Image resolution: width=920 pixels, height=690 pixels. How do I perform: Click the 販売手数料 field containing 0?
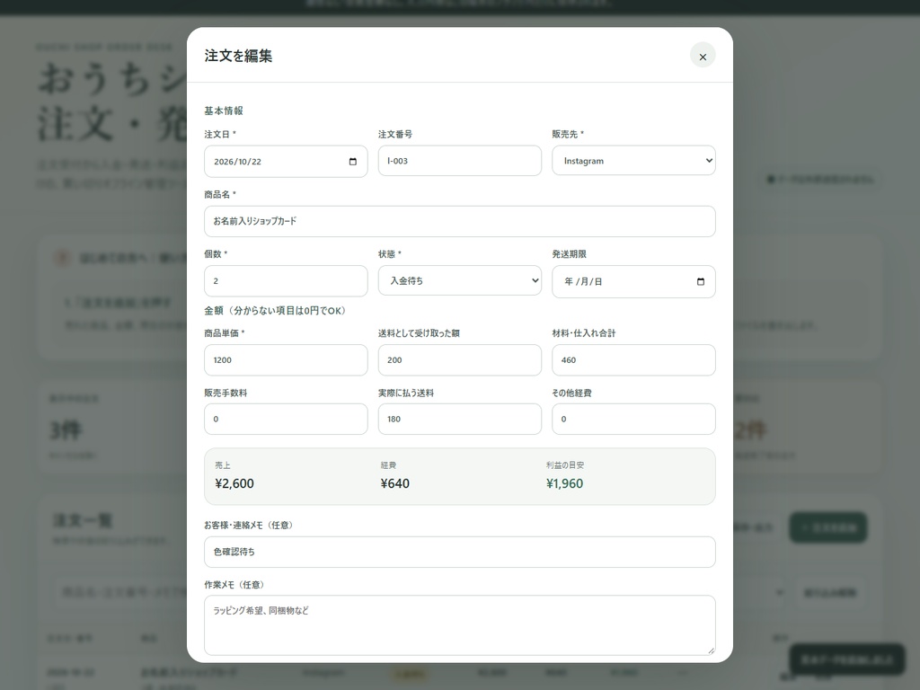click(x=286, y=419)
